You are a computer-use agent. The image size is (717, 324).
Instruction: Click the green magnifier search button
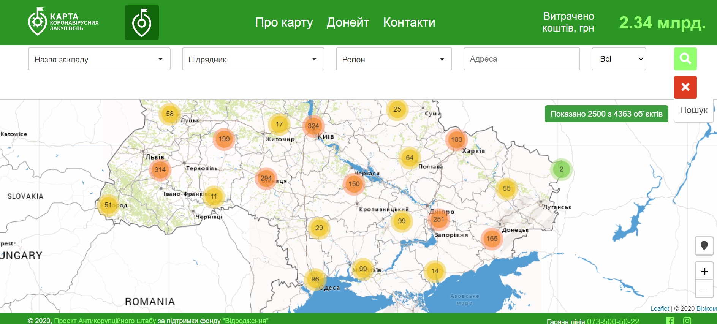[x=685, y=59]
